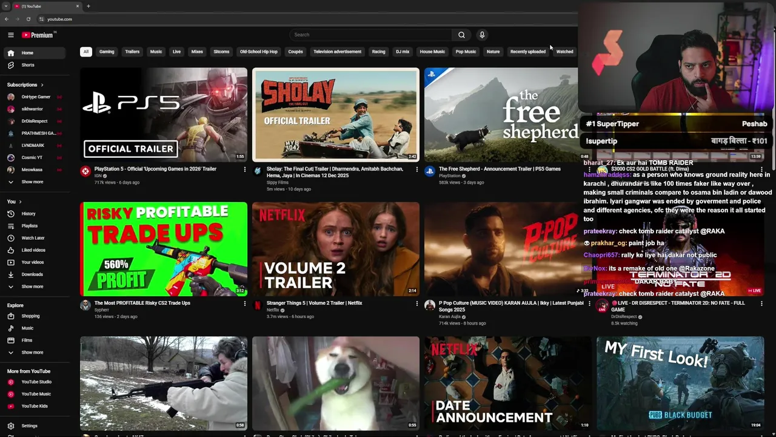
Task: Select the Live filter chip
Action: (x=176, y=52)
